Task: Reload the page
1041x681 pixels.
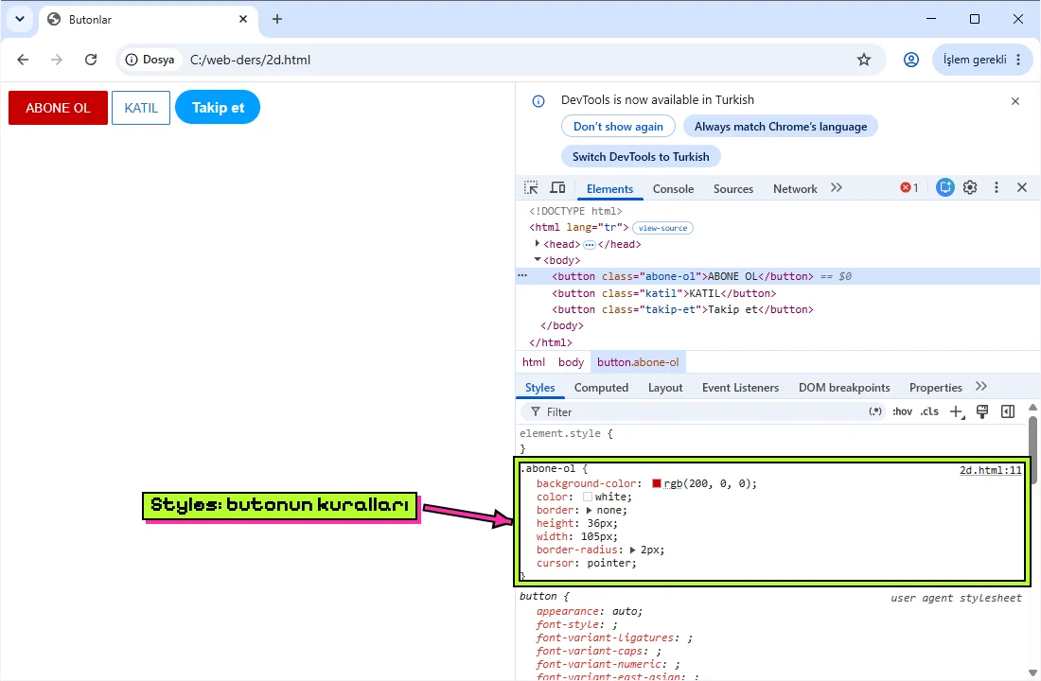Action: click(91, 60)
